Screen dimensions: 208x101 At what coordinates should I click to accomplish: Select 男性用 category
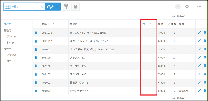click(x=8, y=30)
